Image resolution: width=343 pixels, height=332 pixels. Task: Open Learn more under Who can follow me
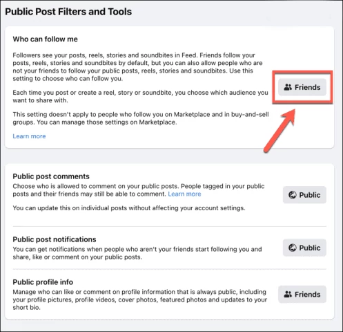click(x=29, y=136)
